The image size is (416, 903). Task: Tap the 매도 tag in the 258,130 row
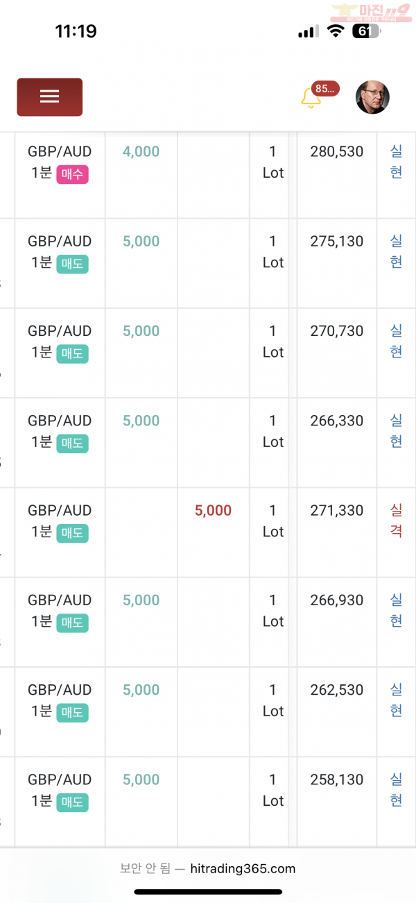click(73, 802)
